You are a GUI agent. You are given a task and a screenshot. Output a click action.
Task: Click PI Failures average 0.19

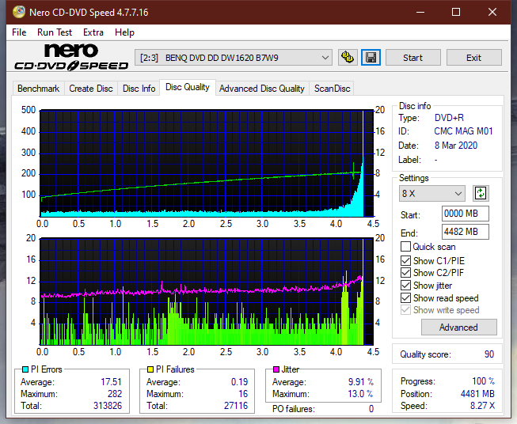pyautogui.click(x=239, y=382)
